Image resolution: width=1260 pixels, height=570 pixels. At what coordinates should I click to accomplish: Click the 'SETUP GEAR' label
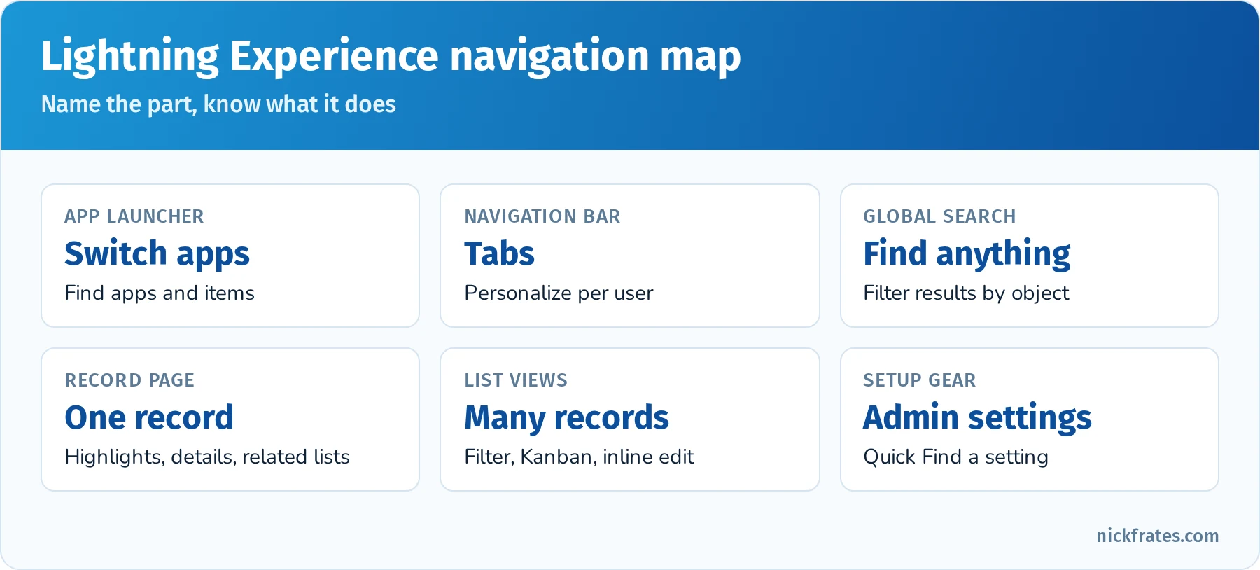tap(919, 380)
